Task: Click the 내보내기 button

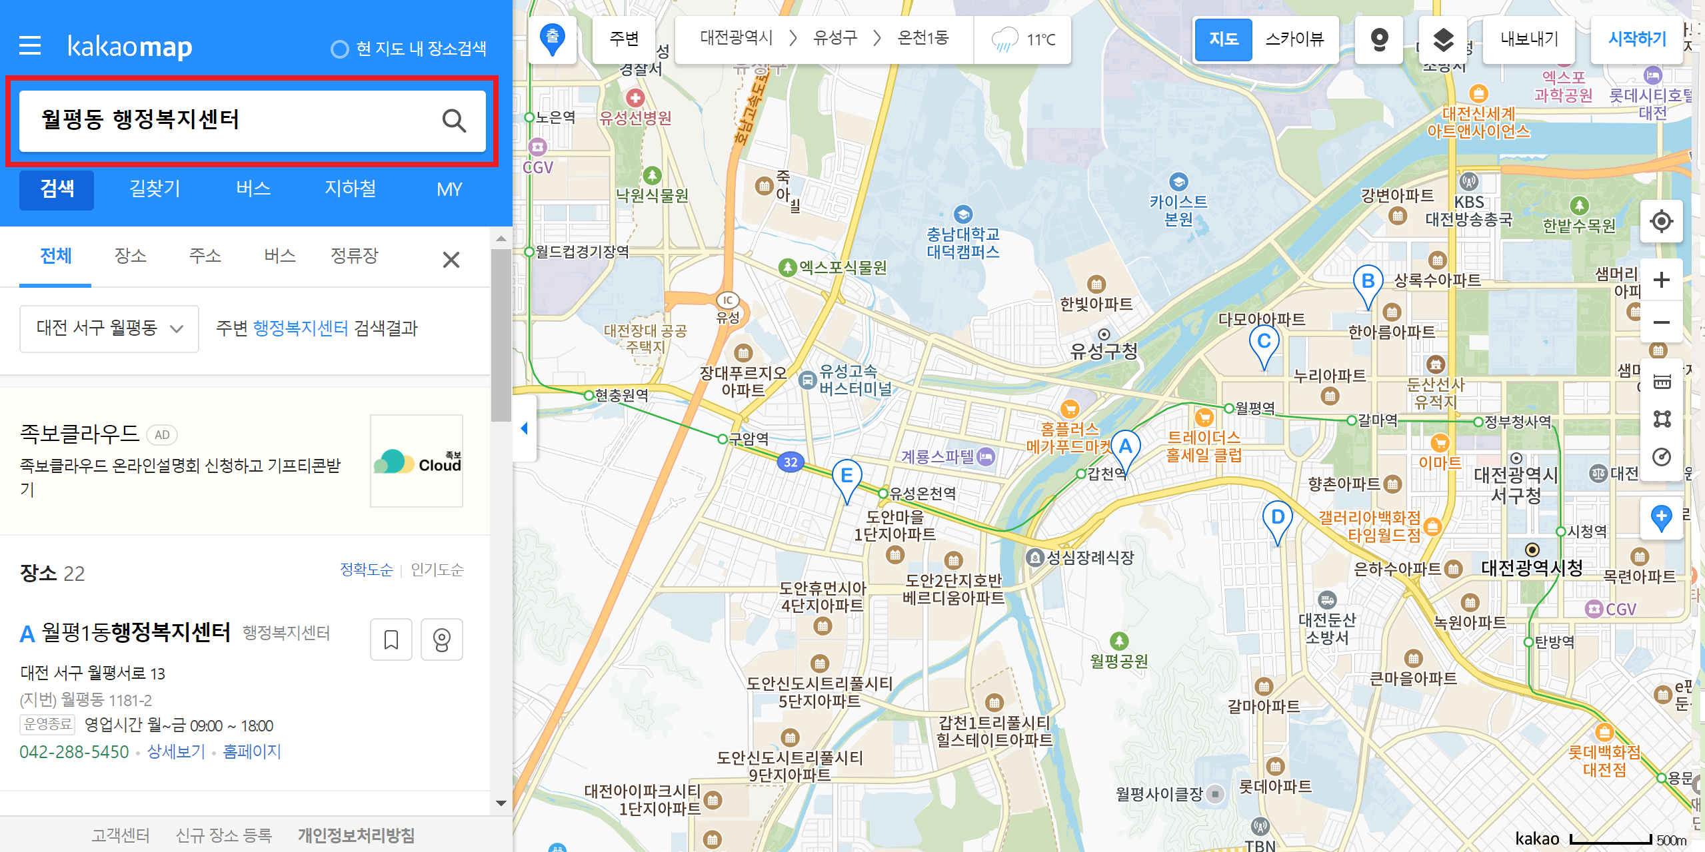Action: [x=1529, y=39]
